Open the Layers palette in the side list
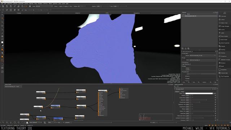This screenshot has width=231, height=130. (223, 30)
